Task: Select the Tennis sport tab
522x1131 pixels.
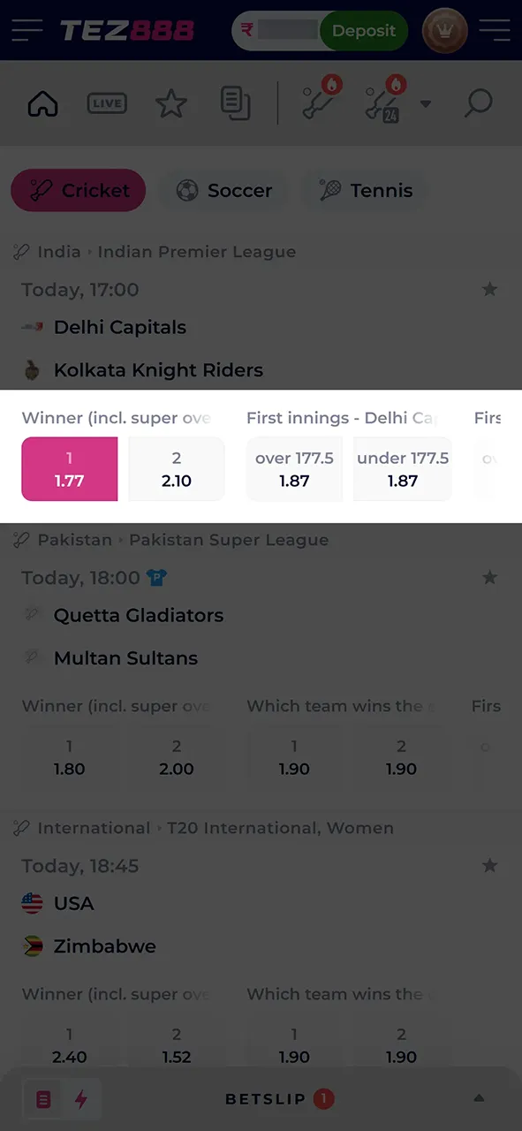Action: coord(366,190)
